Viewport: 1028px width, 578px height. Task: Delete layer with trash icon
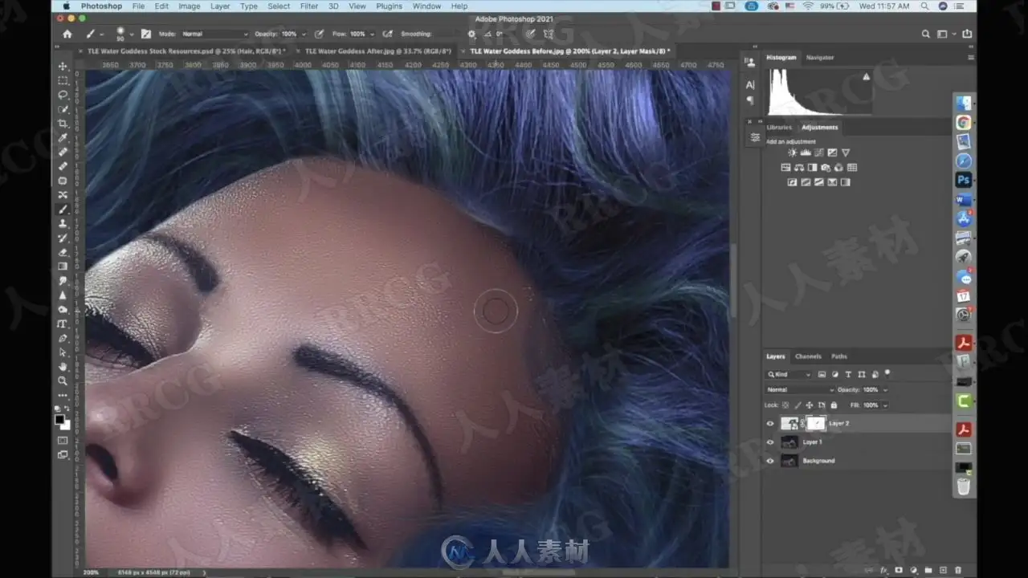(959, 570)
